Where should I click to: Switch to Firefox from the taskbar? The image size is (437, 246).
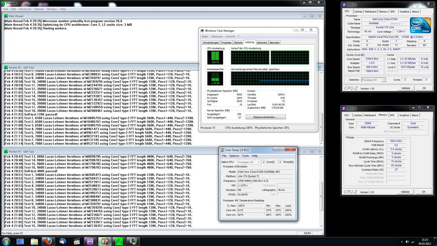49,241
